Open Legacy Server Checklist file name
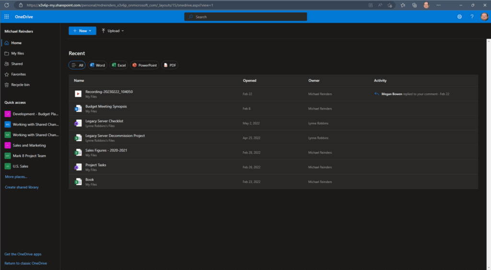Viewport: 491px width, 270px height. [104, 121]
